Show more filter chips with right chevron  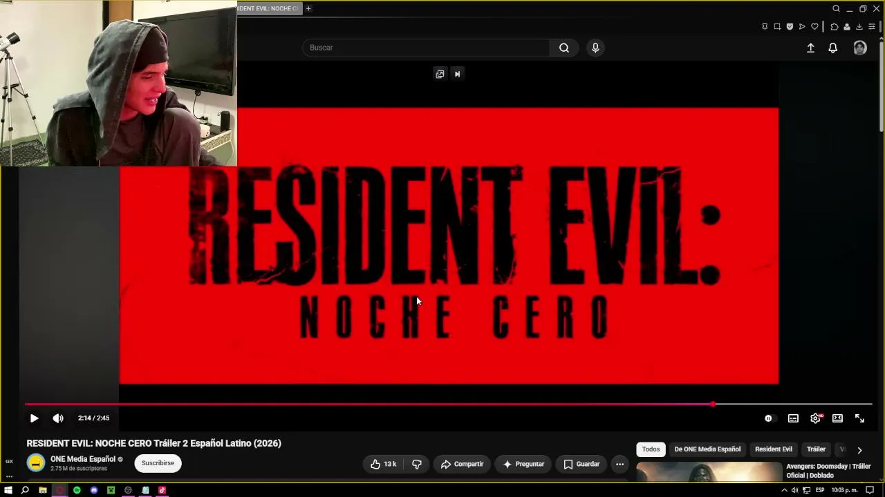859,450
